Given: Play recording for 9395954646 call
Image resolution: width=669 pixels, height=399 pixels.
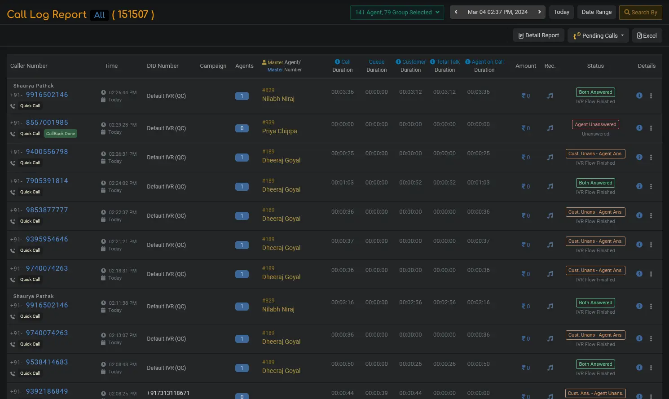Looking at the screenshot, I should click(x=550, y=245).
